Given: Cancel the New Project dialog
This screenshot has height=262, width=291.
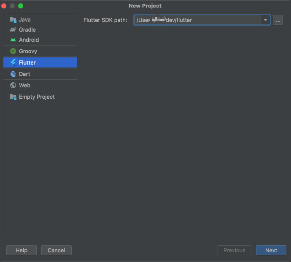Looking at the screenshot, I should [x=57, y=250].
